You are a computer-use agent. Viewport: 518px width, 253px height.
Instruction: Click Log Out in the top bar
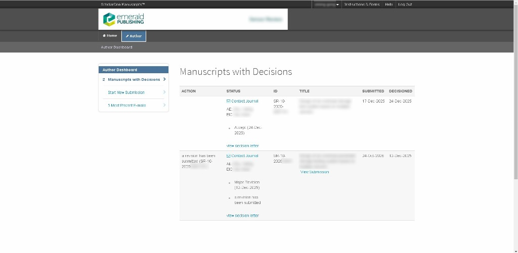tap(405, 5)
